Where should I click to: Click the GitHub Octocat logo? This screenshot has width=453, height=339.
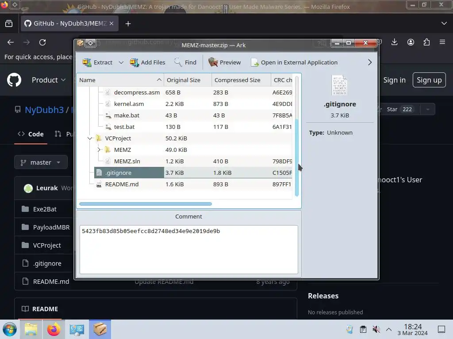[x=14, y=80]
